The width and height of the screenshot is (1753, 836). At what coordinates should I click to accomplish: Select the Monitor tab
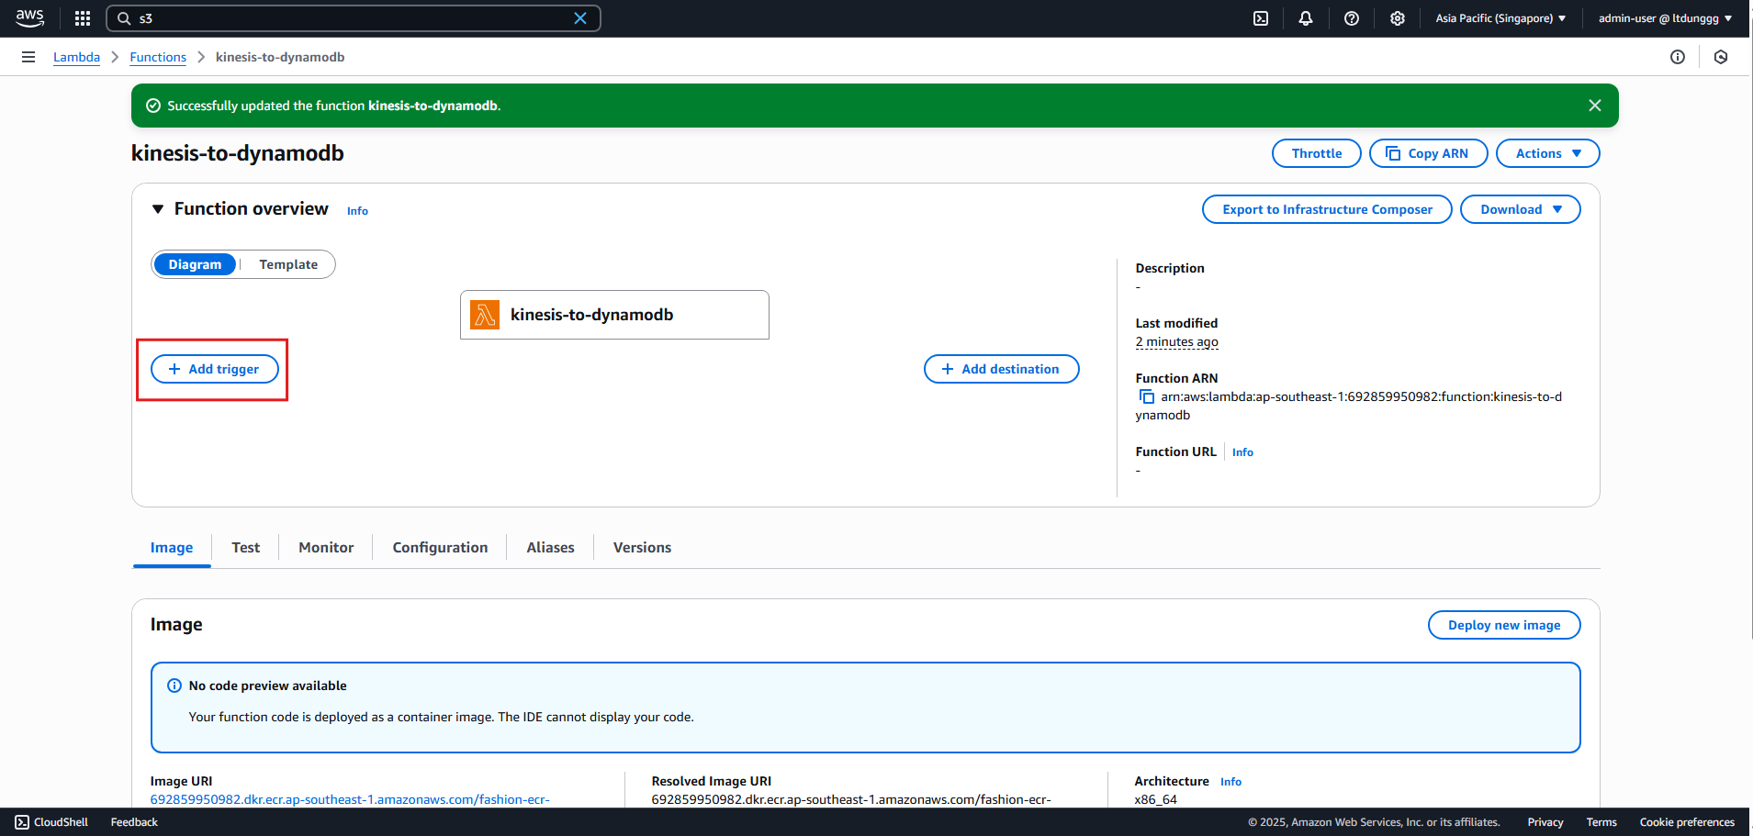click(x=326, y=548)
